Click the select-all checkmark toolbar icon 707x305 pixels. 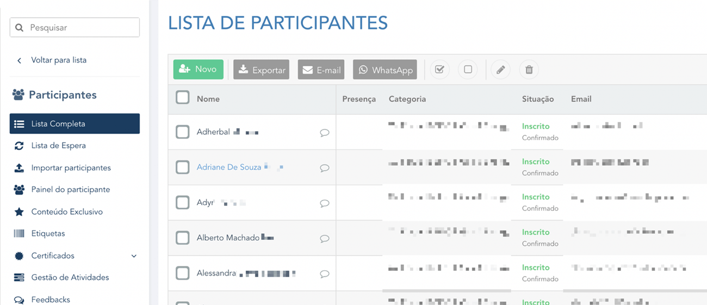440,70
